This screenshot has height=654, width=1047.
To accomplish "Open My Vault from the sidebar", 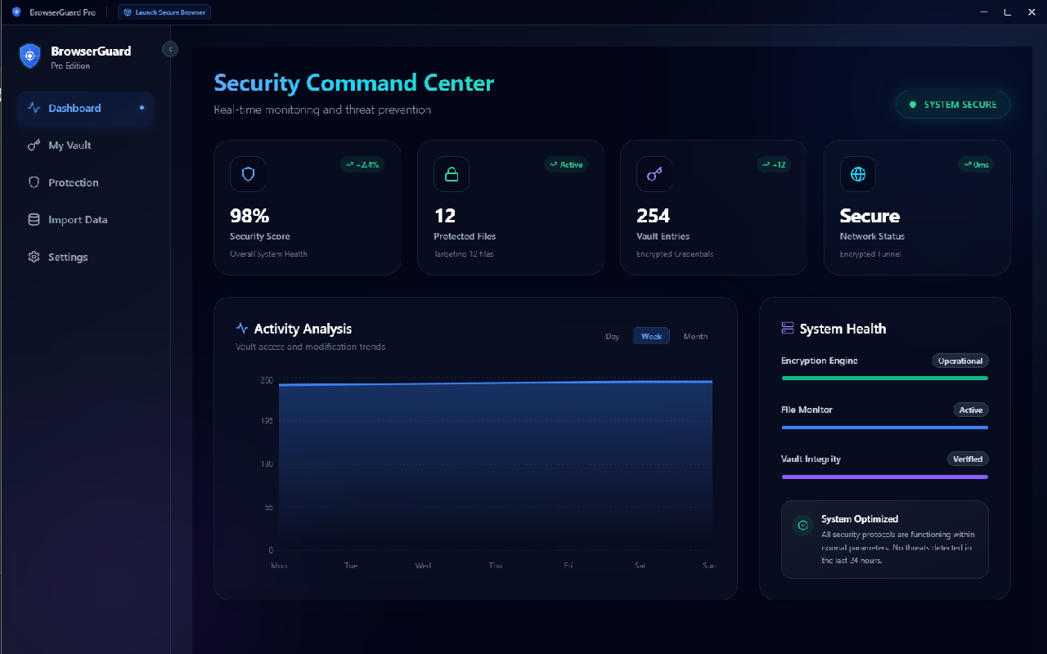I will 70,146.
